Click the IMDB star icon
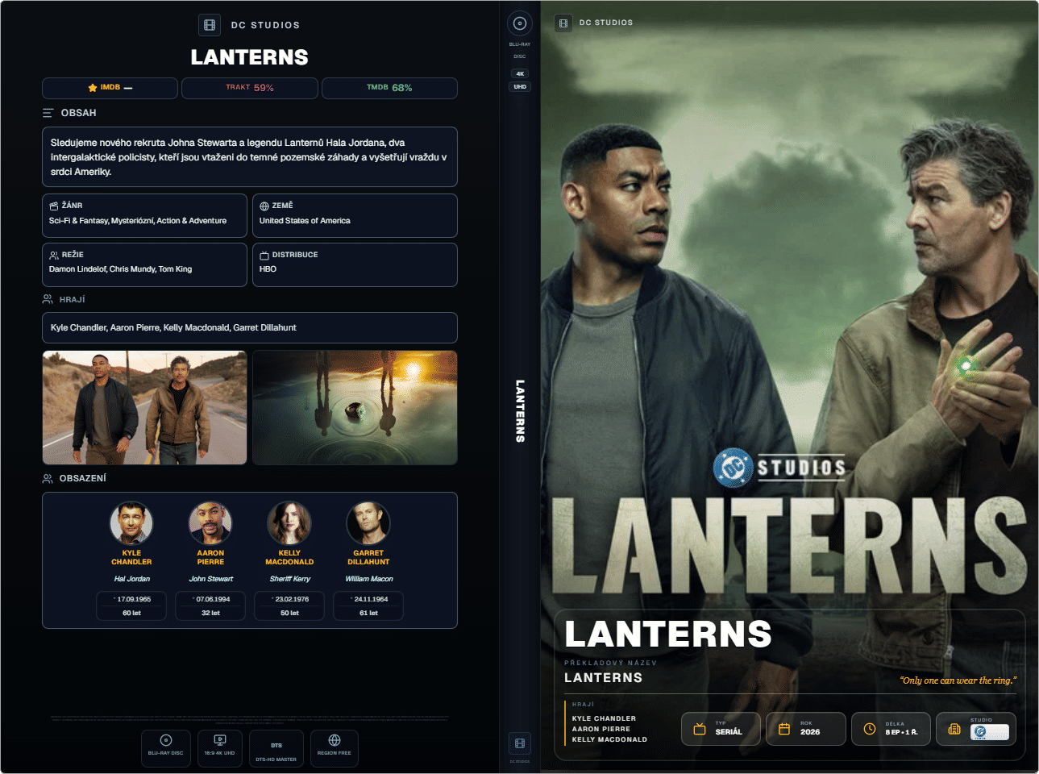Screen dimensions: 1039x774 [x=93, y=88]
